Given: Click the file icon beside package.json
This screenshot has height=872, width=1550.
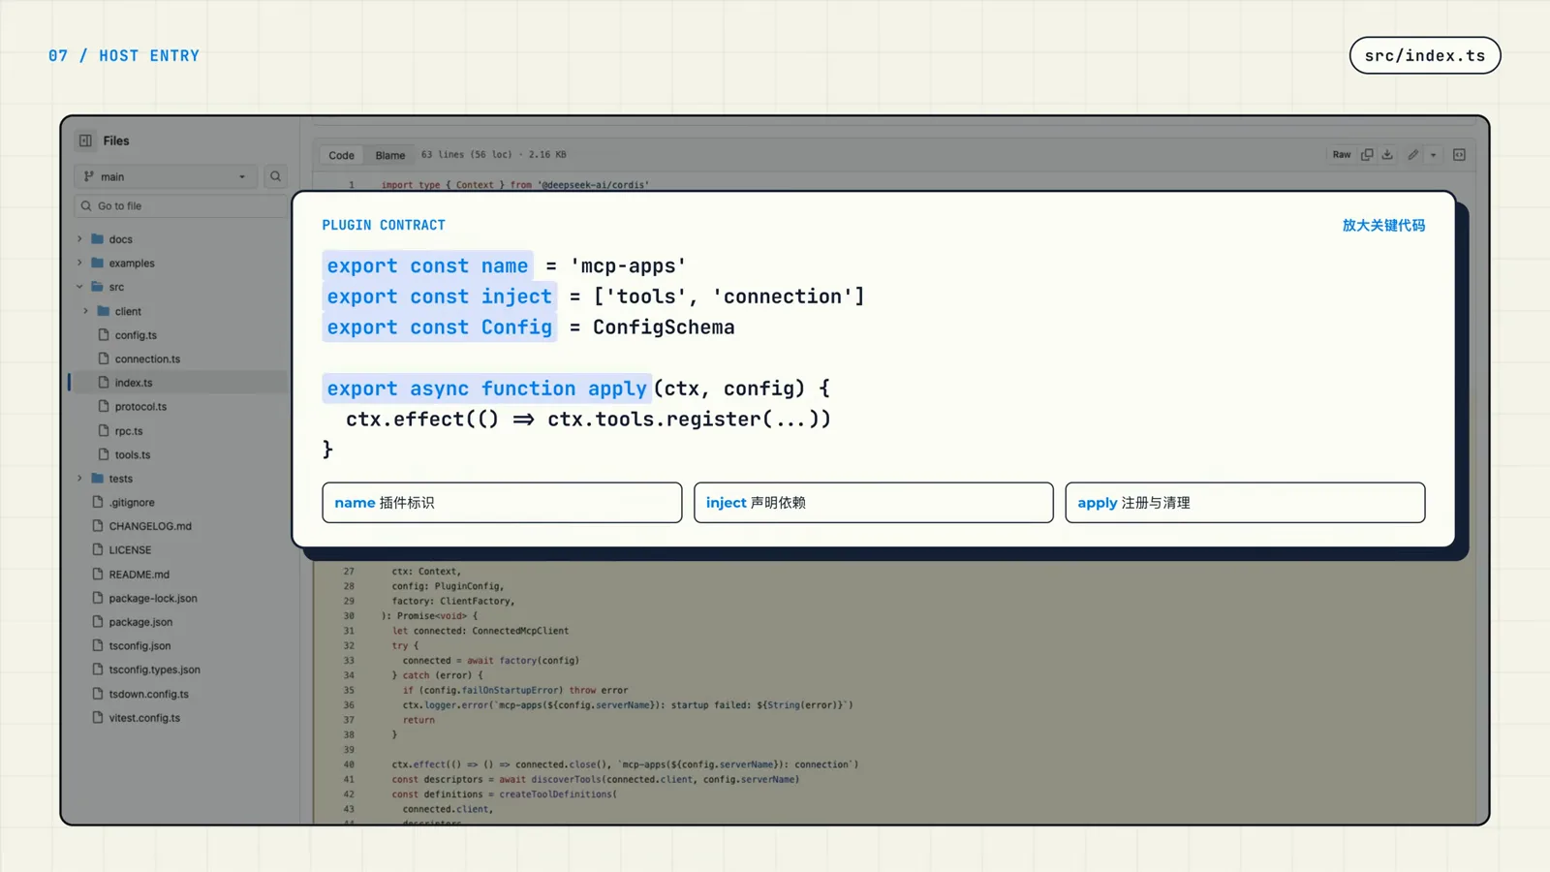Looking at the screenshot, I should tap(98, 622).
